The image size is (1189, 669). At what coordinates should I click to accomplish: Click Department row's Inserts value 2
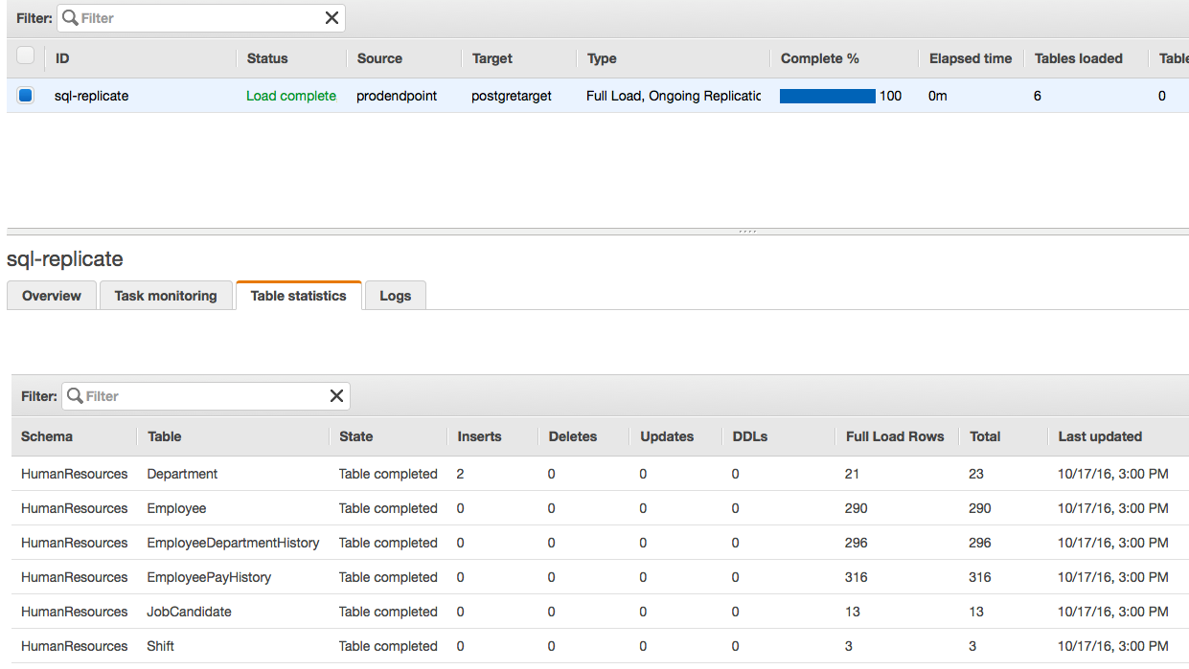click(461, 474)
